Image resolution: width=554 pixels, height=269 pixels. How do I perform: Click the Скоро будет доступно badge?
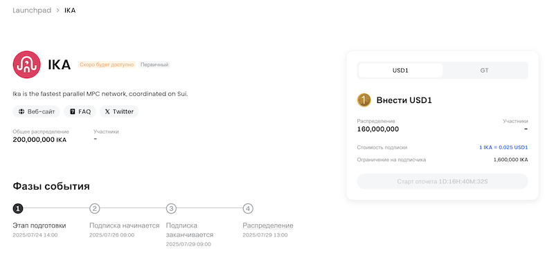point(107,64)
